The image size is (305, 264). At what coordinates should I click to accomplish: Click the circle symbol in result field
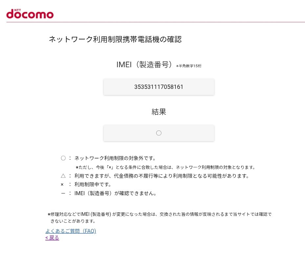coord(159,133)
